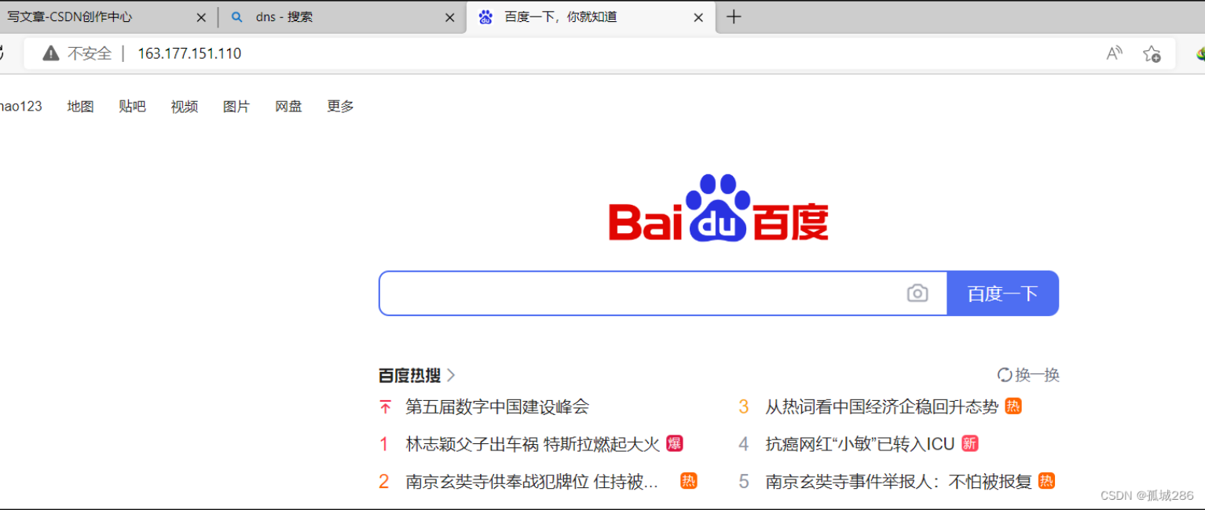Image resolution: width=1205 pixels, height=510 pixels.
Task: Click the camera image search icon
Action: (917, 293)
